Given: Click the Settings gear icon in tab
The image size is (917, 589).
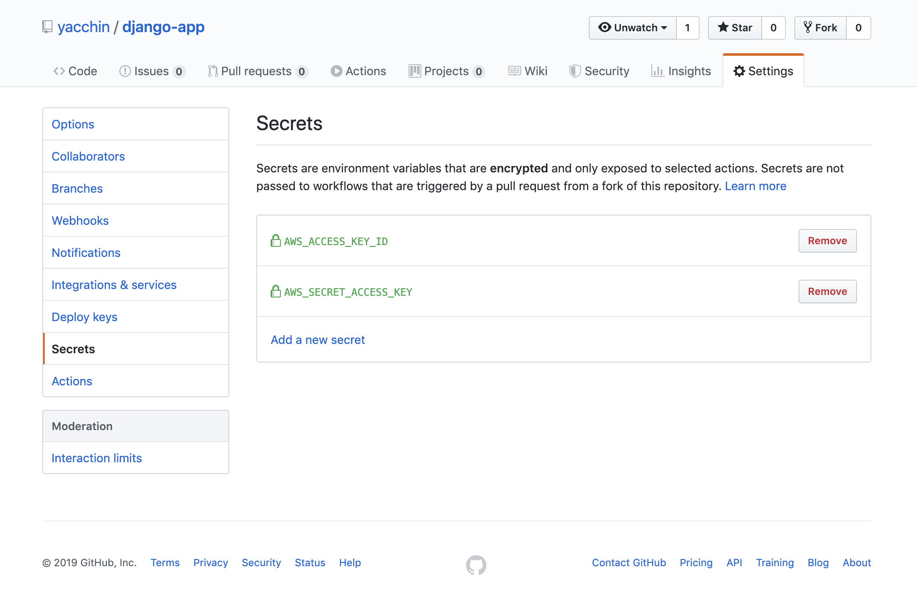Looking at the screenshot, I should click(x=739, y=71).
